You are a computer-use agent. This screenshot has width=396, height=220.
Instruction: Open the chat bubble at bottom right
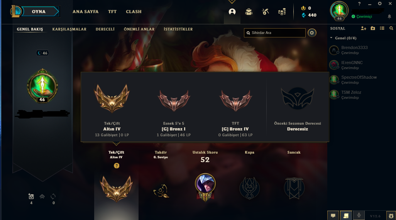333,215
